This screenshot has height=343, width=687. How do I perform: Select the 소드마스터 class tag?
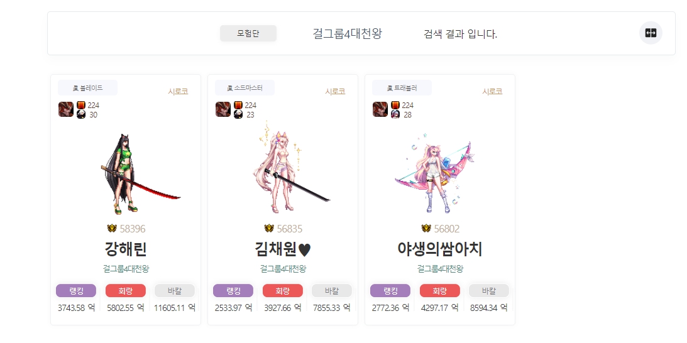(x=245, y=87)
